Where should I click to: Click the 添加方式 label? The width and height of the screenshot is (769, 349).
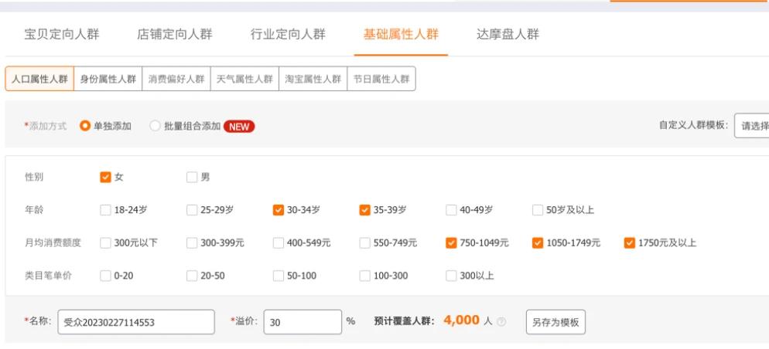coord(47,126)
